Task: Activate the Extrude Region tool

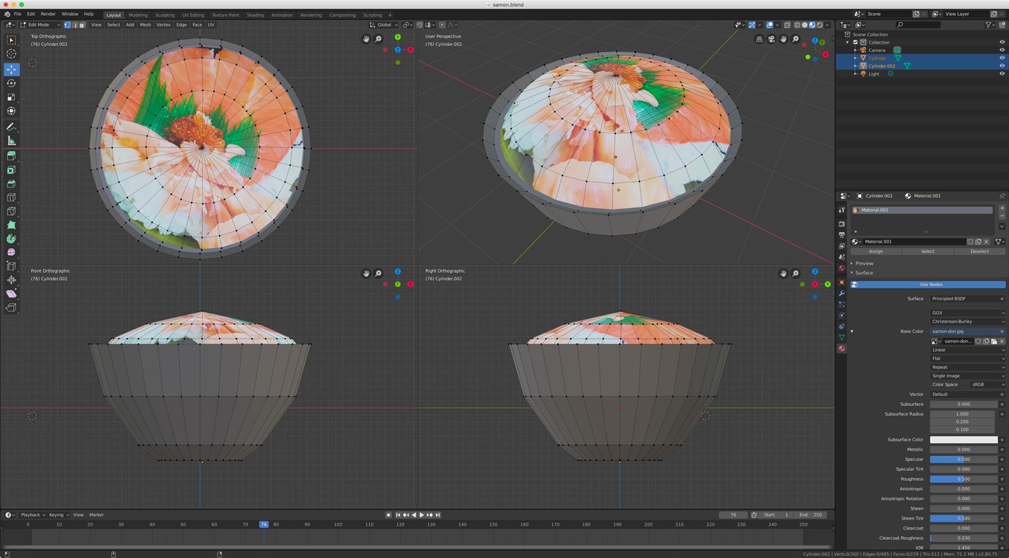Action: pyautogui.click(x=11, y=156)
